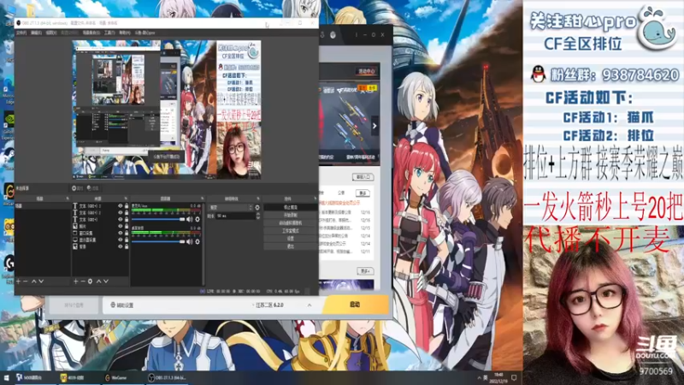Click 停止推流 stop streaming button
The image size is (684, 385).
tap(291, 207)
